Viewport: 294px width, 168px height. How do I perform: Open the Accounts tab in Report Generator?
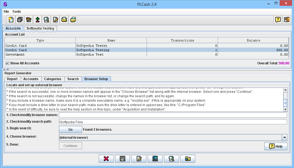pos(31,79)
